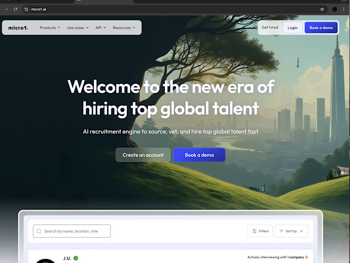Click the J.U. profile avatar
Screen dimensions: 350x263
46,261
